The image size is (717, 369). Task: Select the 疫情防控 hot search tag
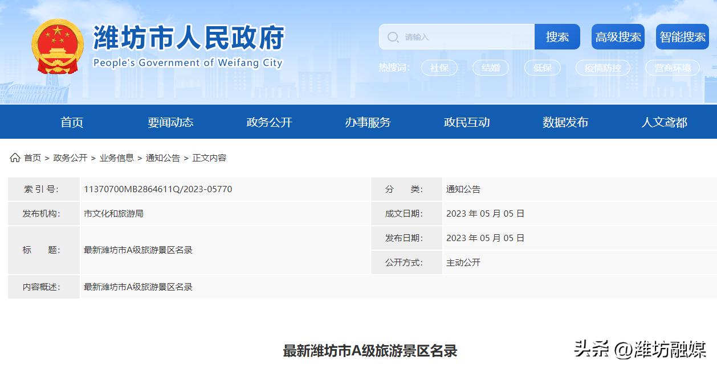(604, 68)
